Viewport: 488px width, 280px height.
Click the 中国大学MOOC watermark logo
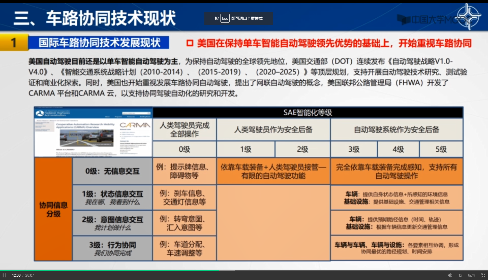(x=429, y=19)
